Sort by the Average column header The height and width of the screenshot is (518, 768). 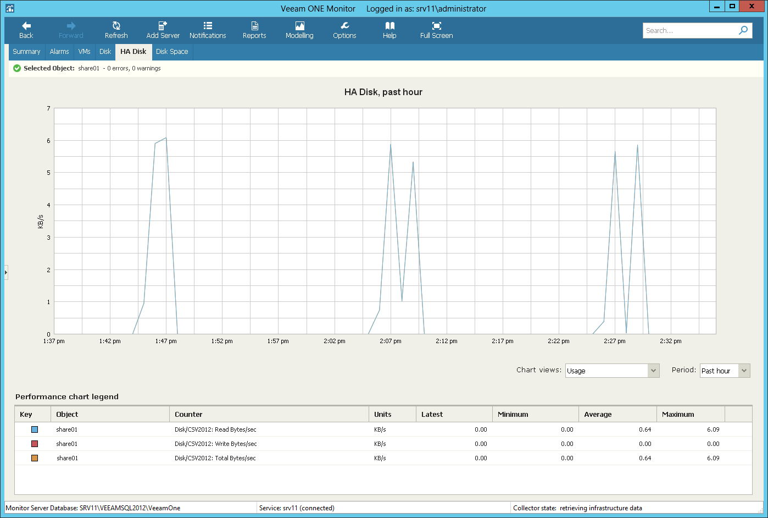617,414
